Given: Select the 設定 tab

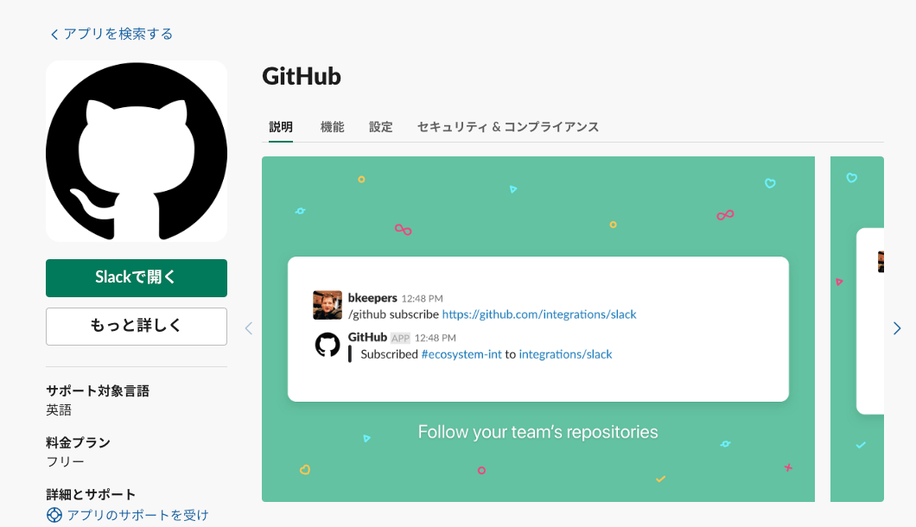Looking at the screenshot, I should [380, 125].
